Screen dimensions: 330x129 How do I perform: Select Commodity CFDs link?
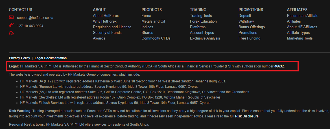coord(156,38)
